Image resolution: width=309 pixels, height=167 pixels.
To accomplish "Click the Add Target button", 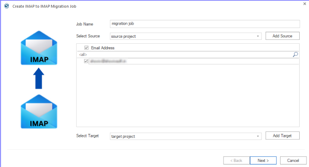I will pos(282,136).
